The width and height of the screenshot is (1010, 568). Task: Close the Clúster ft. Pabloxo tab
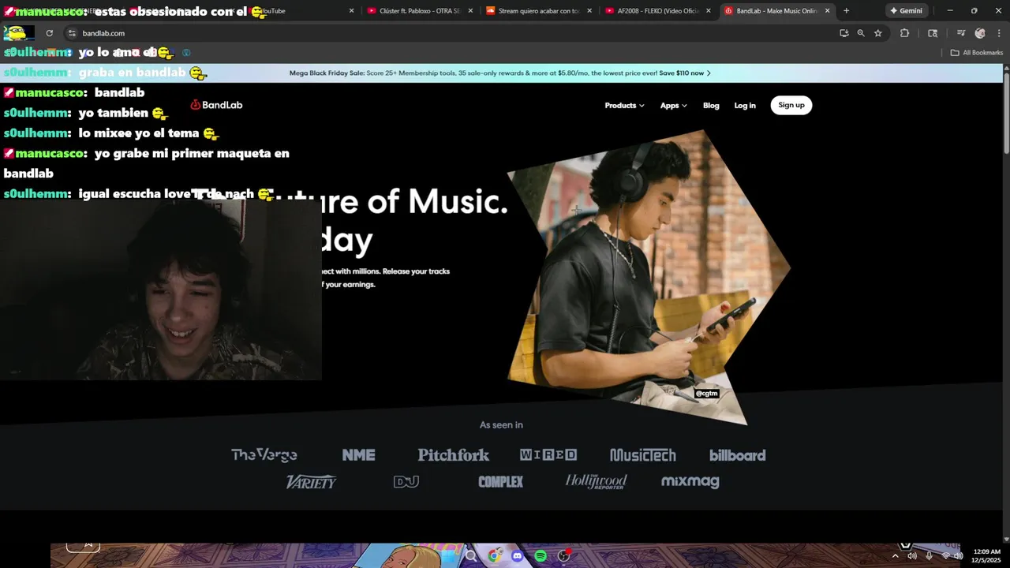coord(470,11)
